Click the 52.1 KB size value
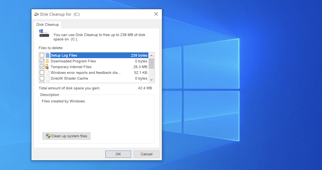The image size is (322, 170). pos(140,72)
